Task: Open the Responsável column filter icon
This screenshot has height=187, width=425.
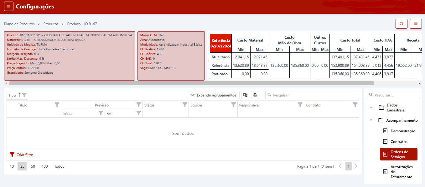Action: click(300, 105)
